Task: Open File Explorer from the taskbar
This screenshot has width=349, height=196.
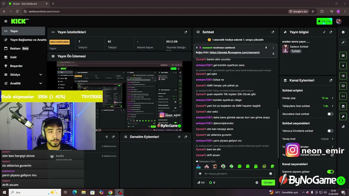Action: (83, 192)
